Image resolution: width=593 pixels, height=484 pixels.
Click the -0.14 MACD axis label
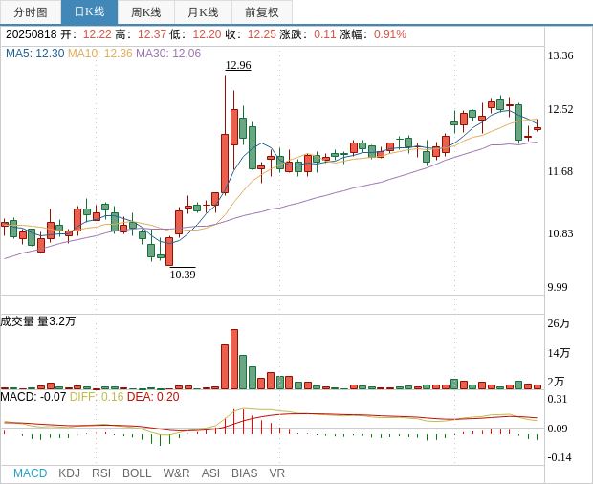coord(560,457)
